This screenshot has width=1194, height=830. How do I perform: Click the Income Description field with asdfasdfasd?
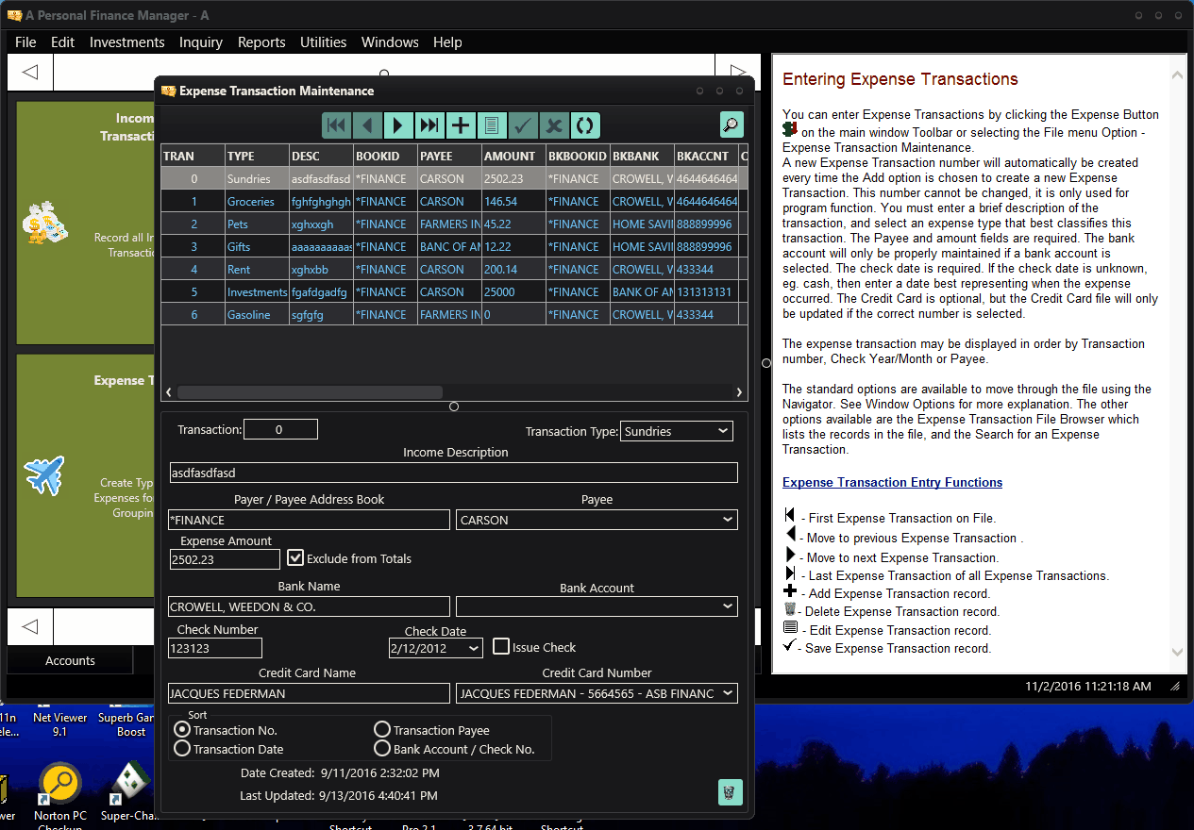click(454, 473)
